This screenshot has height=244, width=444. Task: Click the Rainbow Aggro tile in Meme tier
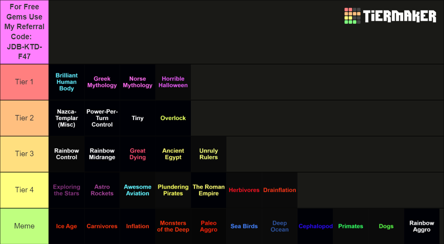coord(421,226)
